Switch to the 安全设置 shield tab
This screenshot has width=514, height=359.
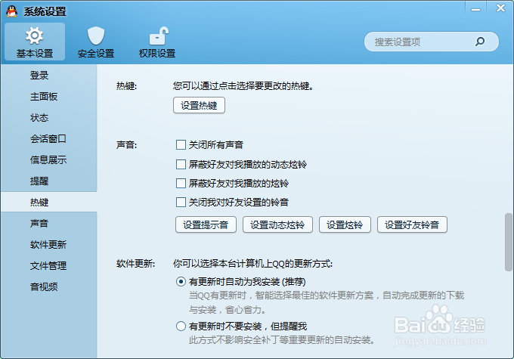click(96, 42)
